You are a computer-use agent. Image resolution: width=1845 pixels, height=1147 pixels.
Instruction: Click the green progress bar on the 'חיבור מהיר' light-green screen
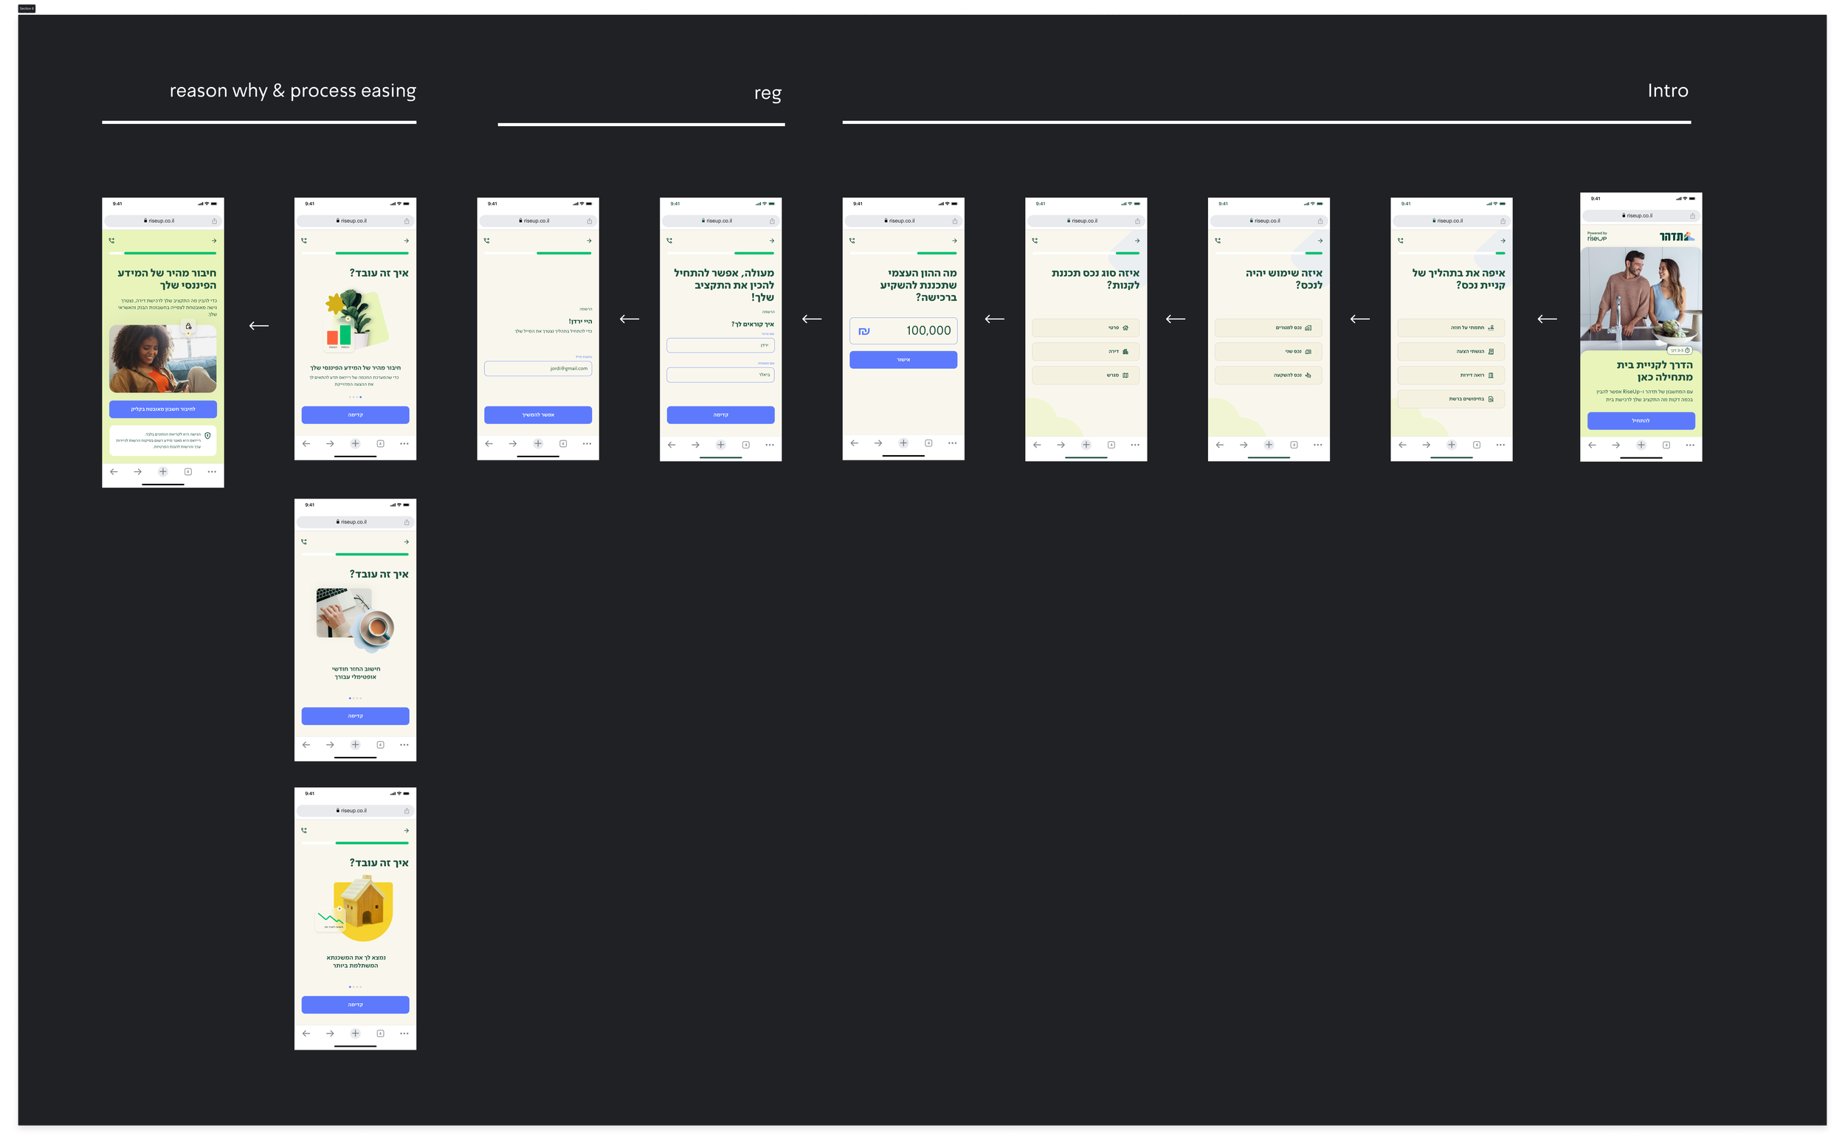(x=170, y=252)
